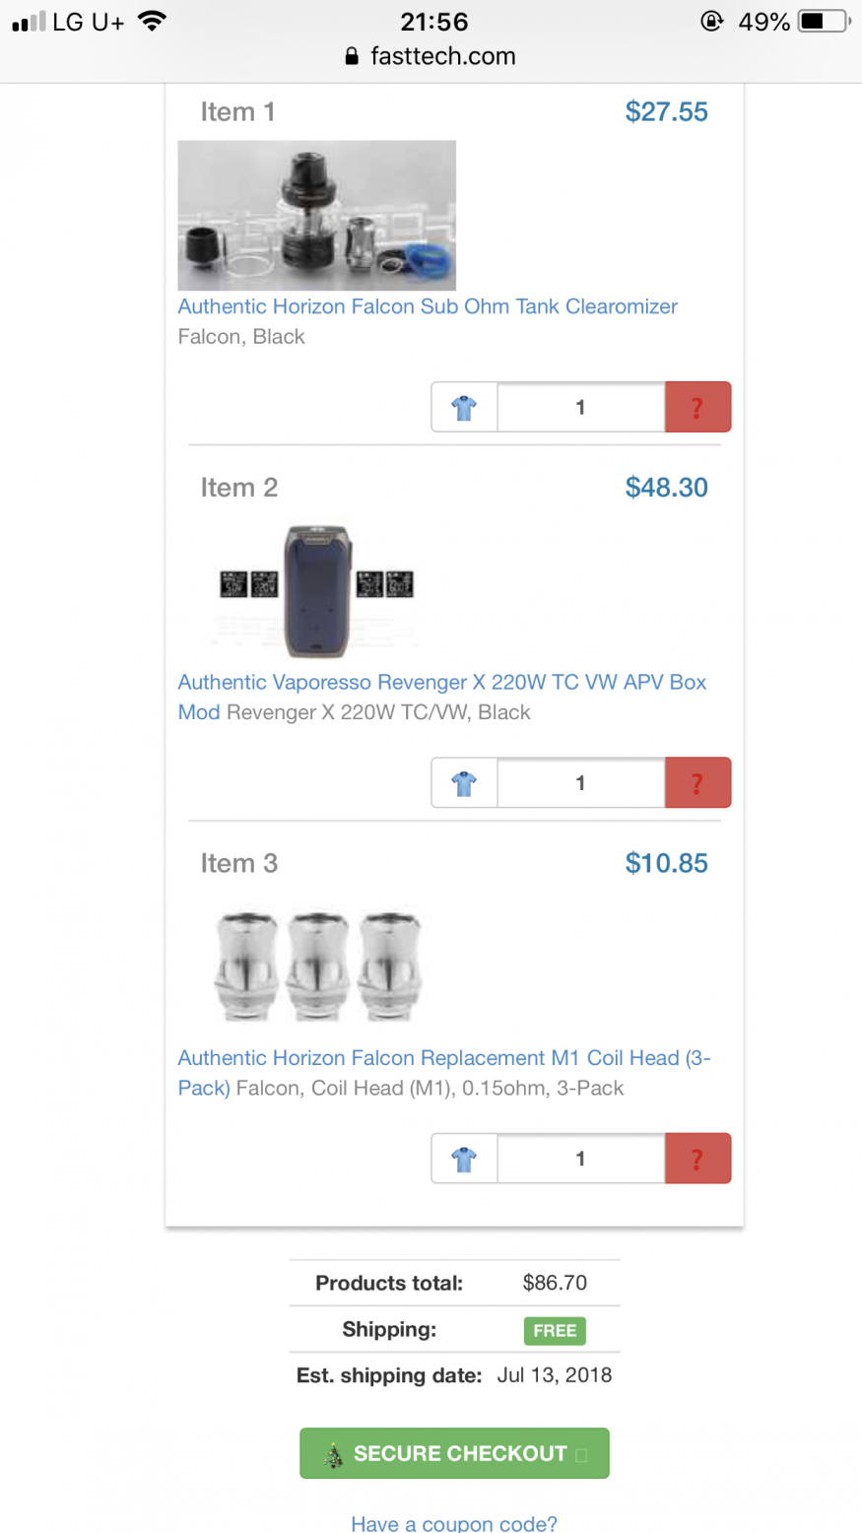Click the shirt icon for Item 3
The image size is (862, 1533).
[x=464, y=1159]
